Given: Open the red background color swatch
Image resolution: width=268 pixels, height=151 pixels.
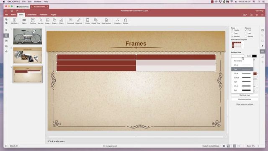Looking at the screenshot, I should tap(255, 74).
